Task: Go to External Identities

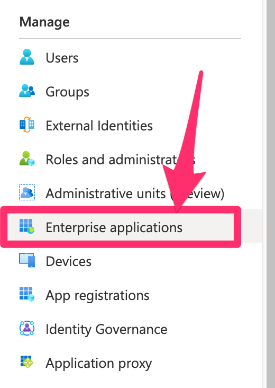Action: (99, 126)
